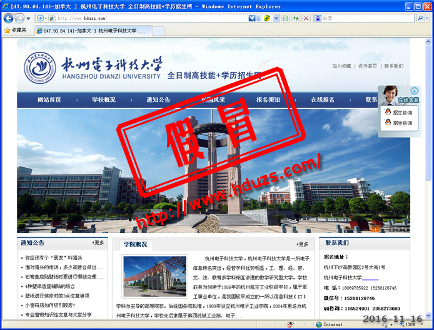The width and height of the screenshot is (434, 330).
Task: Open notice 你应该有个"朋友"叫猎头
Action: pyautogui.click(x=54, y=258)
